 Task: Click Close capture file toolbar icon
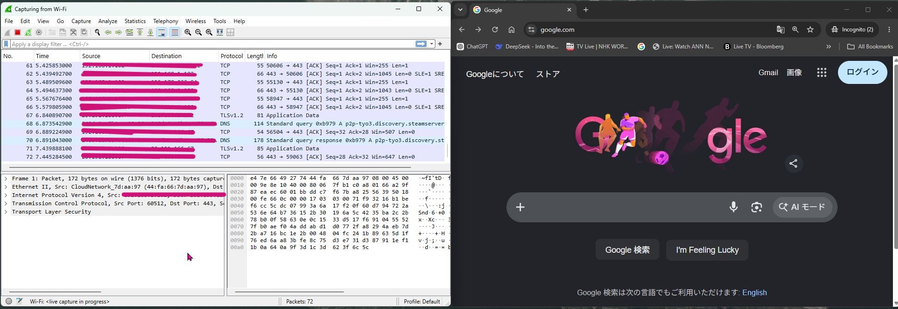coord(73,32)
